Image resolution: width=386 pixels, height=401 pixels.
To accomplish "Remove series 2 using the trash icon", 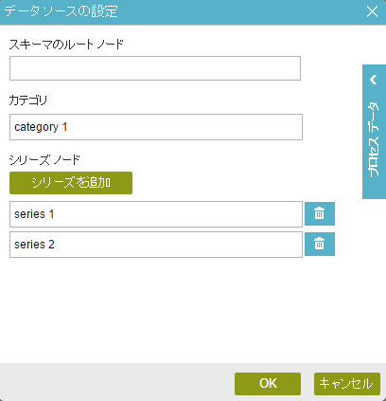I will pos(320,245).
